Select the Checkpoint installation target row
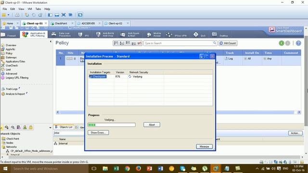Screen dimensions: 308x173 tap(150, 76)
